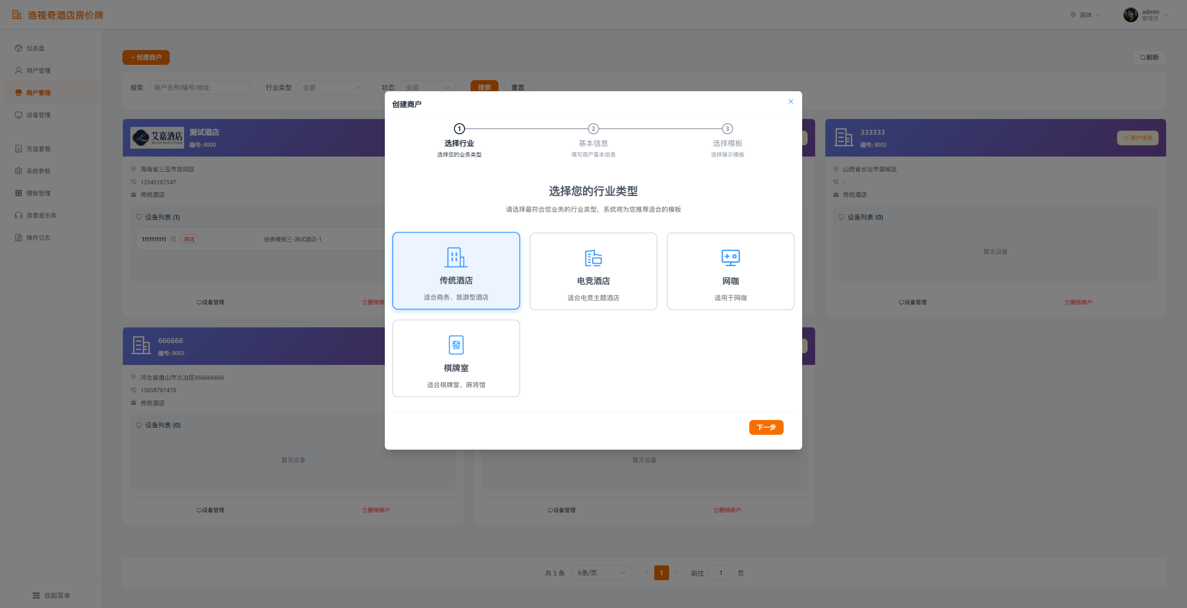This screenshot has width=1187, height=608.
Task: Click the previous page arrow
Action: (646, 573)
